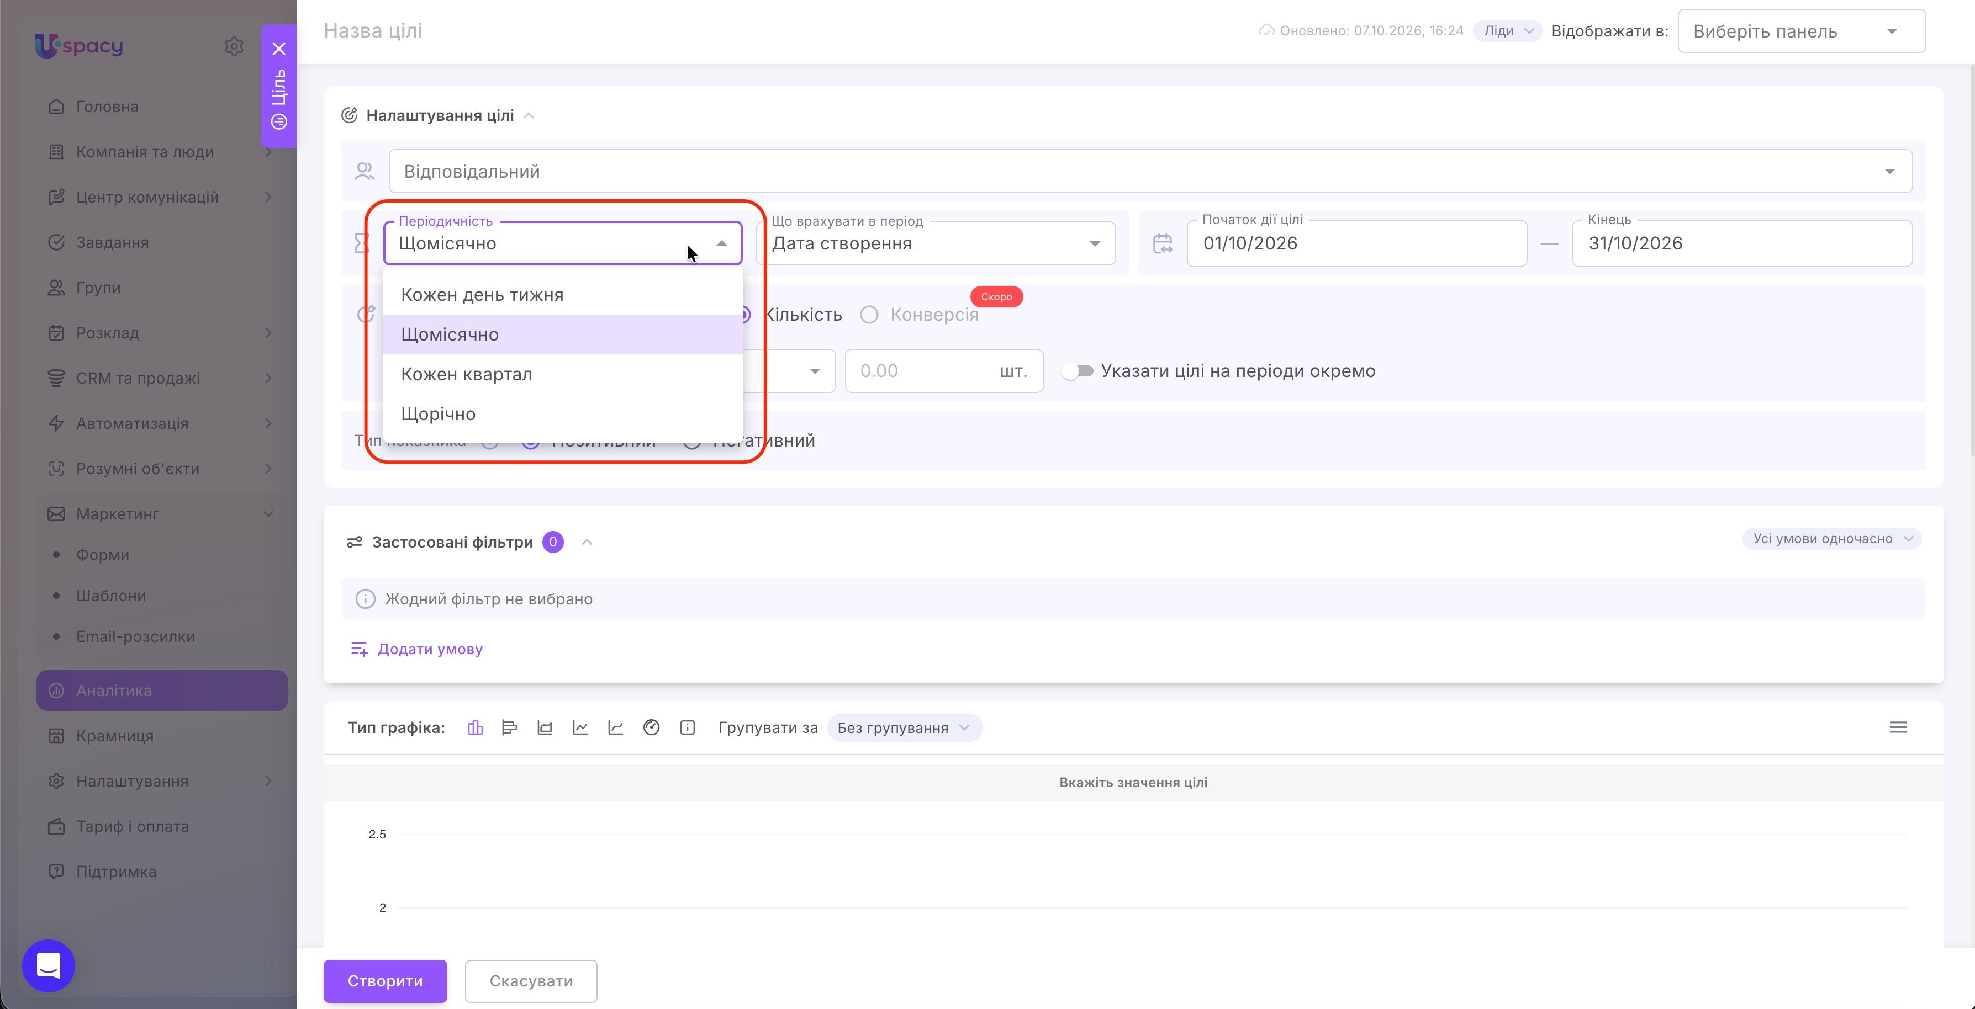Open the Відповідальний dropdown
The height and width of the screenshot is (1009, 1975).
coord(1150,172)
